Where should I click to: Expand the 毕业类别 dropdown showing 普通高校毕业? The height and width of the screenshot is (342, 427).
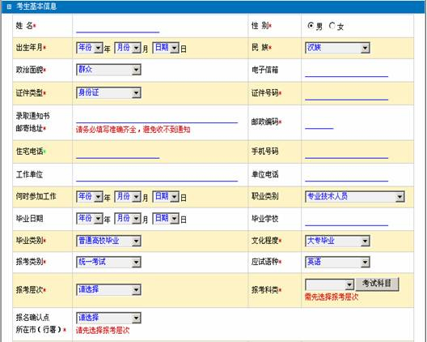point(108,241)
